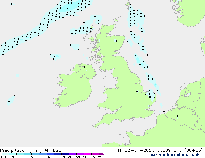Select the 30–35 mm purple swatch
Image resolution: width=205 pixels, height=158 pixels.
73,154
